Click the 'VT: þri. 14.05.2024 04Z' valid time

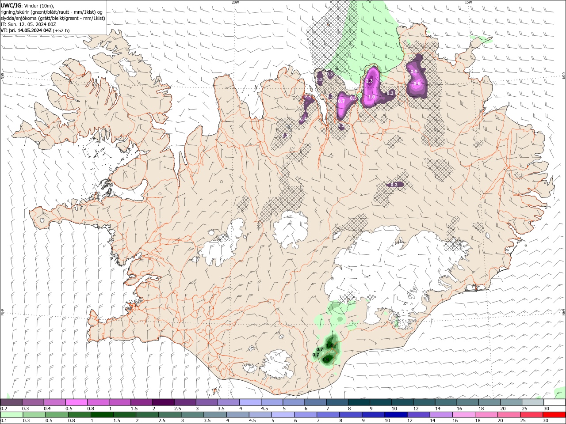(26, 30)
